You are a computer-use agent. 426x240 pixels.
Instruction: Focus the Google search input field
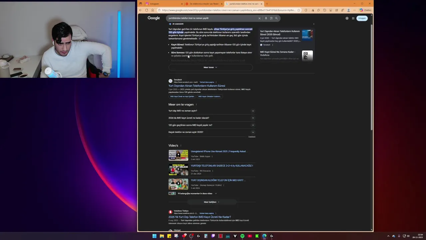[x=212, y=18]
